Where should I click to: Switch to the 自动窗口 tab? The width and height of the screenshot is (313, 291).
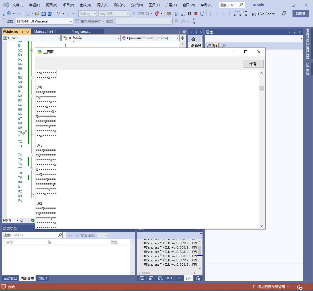[x=10, y=278]
